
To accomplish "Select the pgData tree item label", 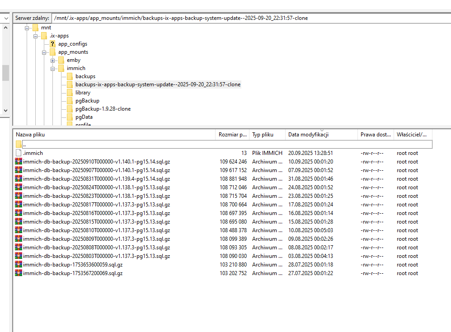I will tap(84, 117).
